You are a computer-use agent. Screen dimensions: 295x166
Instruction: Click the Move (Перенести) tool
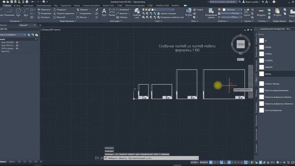tap(44, 10)
